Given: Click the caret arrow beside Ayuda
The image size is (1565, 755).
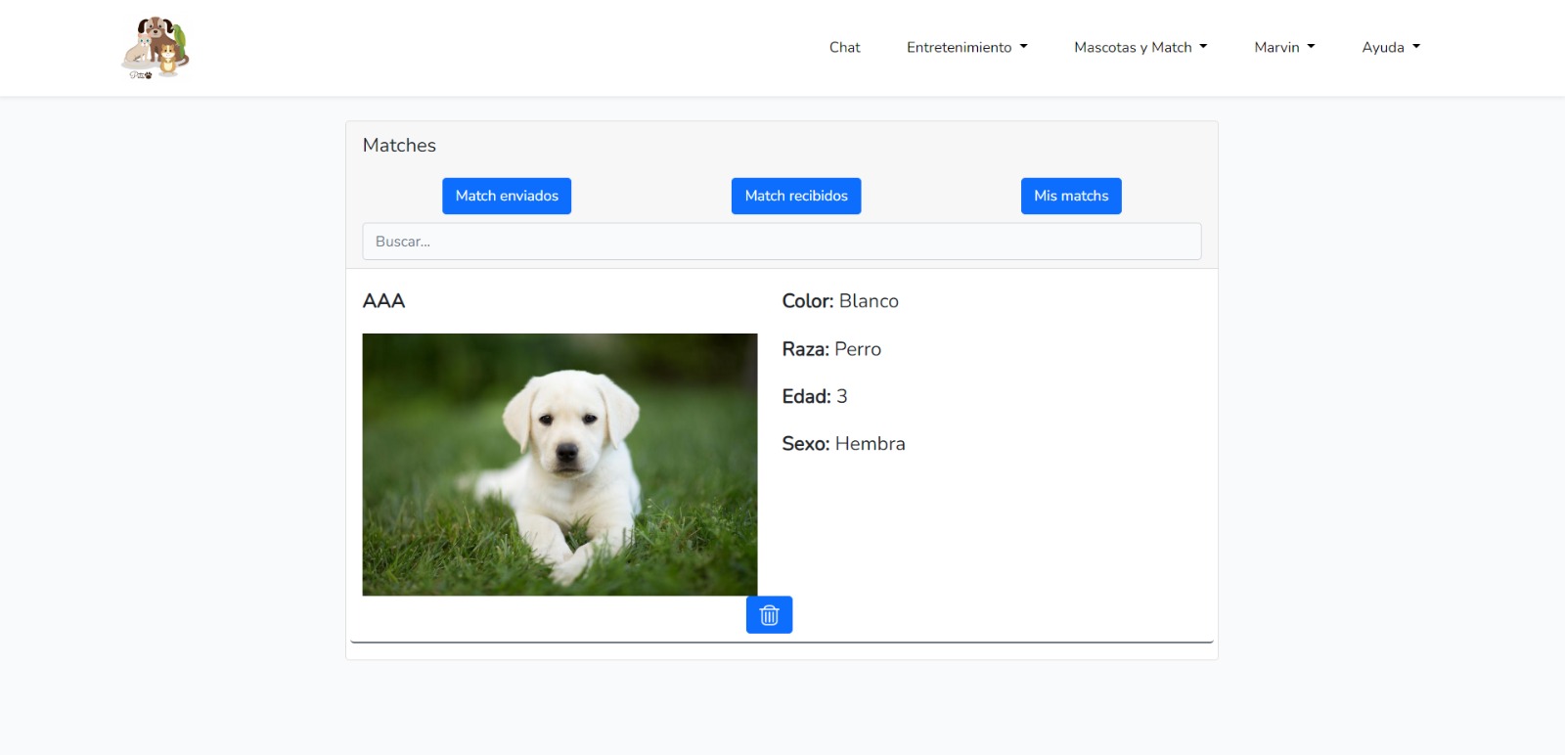Looking at the screenshot, I should click(1416, 47).
